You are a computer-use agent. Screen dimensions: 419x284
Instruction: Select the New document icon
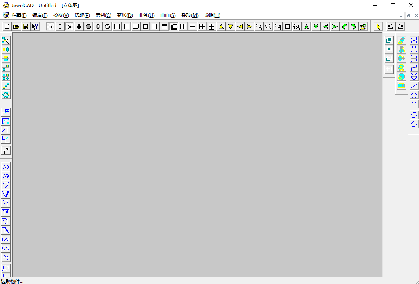click(x=6, y=26)
